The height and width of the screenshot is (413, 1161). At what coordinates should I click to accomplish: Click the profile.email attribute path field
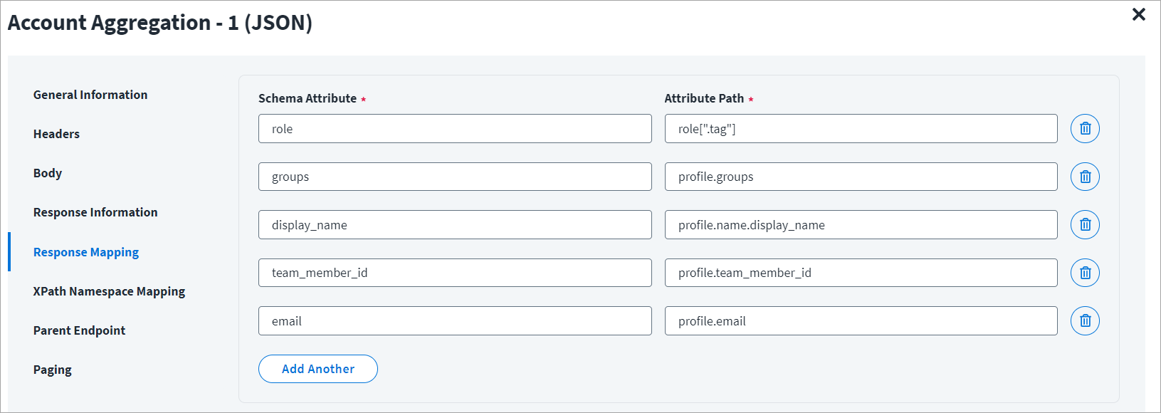(x=860, y=321)
